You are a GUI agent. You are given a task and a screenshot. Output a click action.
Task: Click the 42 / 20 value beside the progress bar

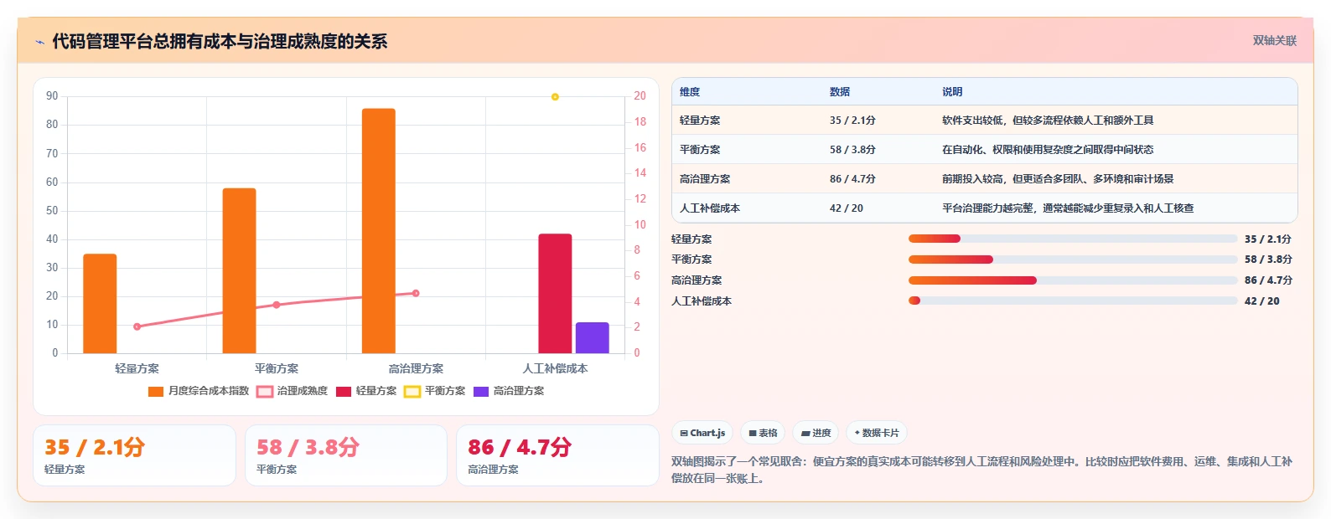pyautogui.click(x=1262, y=301)
